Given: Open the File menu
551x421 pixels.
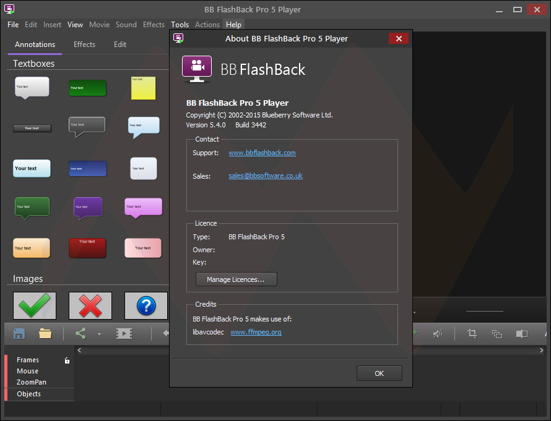Looking at the screenshot, I should [13, 25].
